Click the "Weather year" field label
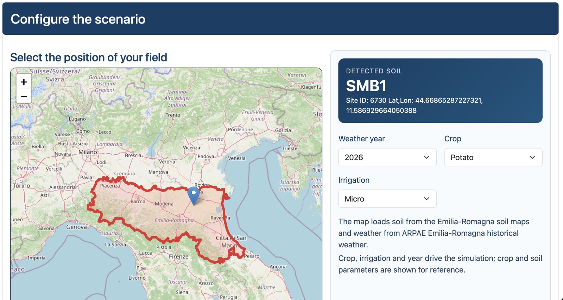 [x=361, y=139]
